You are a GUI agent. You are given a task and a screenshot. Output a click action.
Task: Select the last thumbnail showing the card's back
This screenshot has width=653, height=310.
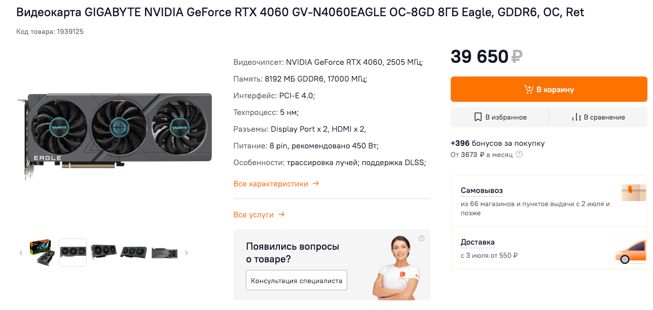(164, 253)
